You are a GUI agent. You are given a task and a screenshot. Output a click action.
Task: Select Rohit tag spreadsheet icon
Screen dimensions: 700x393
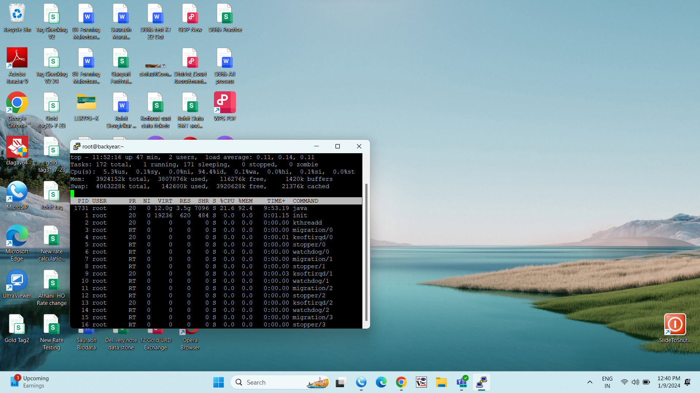[52, 196]
